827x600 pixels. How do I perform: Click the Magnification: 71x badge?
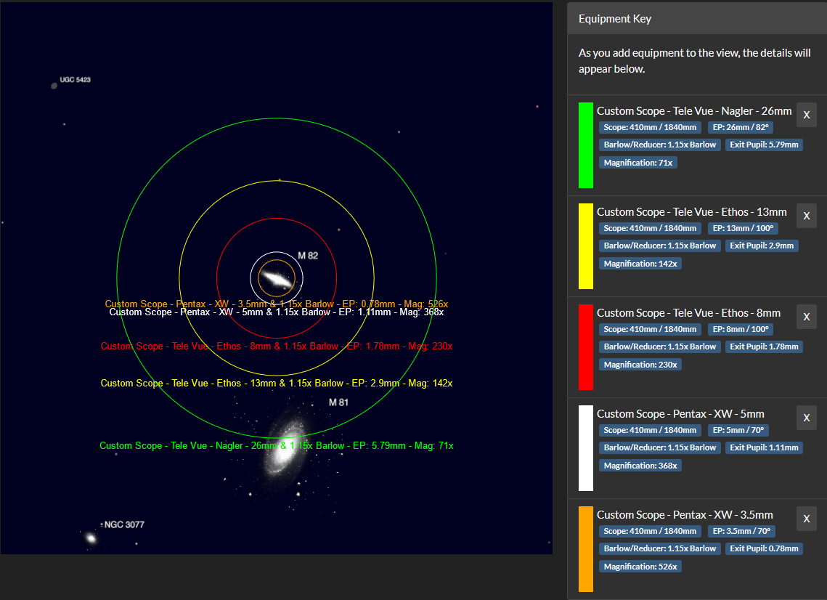tap(638, 163)
